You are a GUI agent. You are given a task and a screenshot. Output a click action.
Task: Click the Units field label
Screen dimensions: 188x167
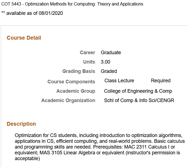89,62
